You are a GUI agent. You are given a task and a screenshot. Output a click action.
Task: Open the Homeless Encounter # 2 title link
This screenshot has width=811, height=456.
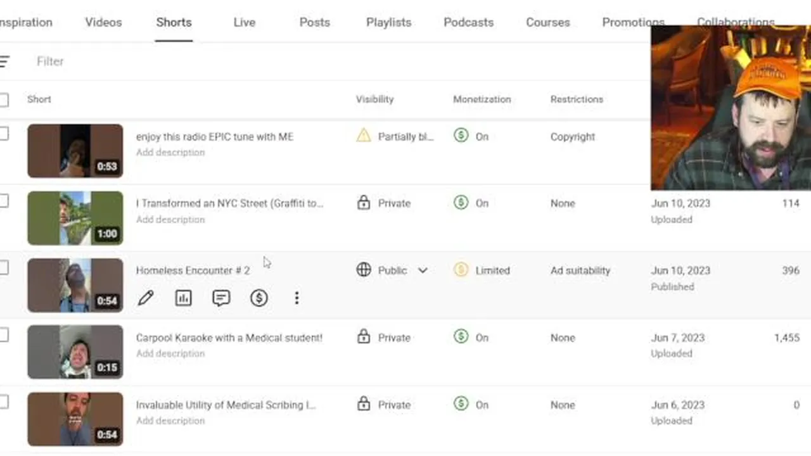tap(193, 270)
